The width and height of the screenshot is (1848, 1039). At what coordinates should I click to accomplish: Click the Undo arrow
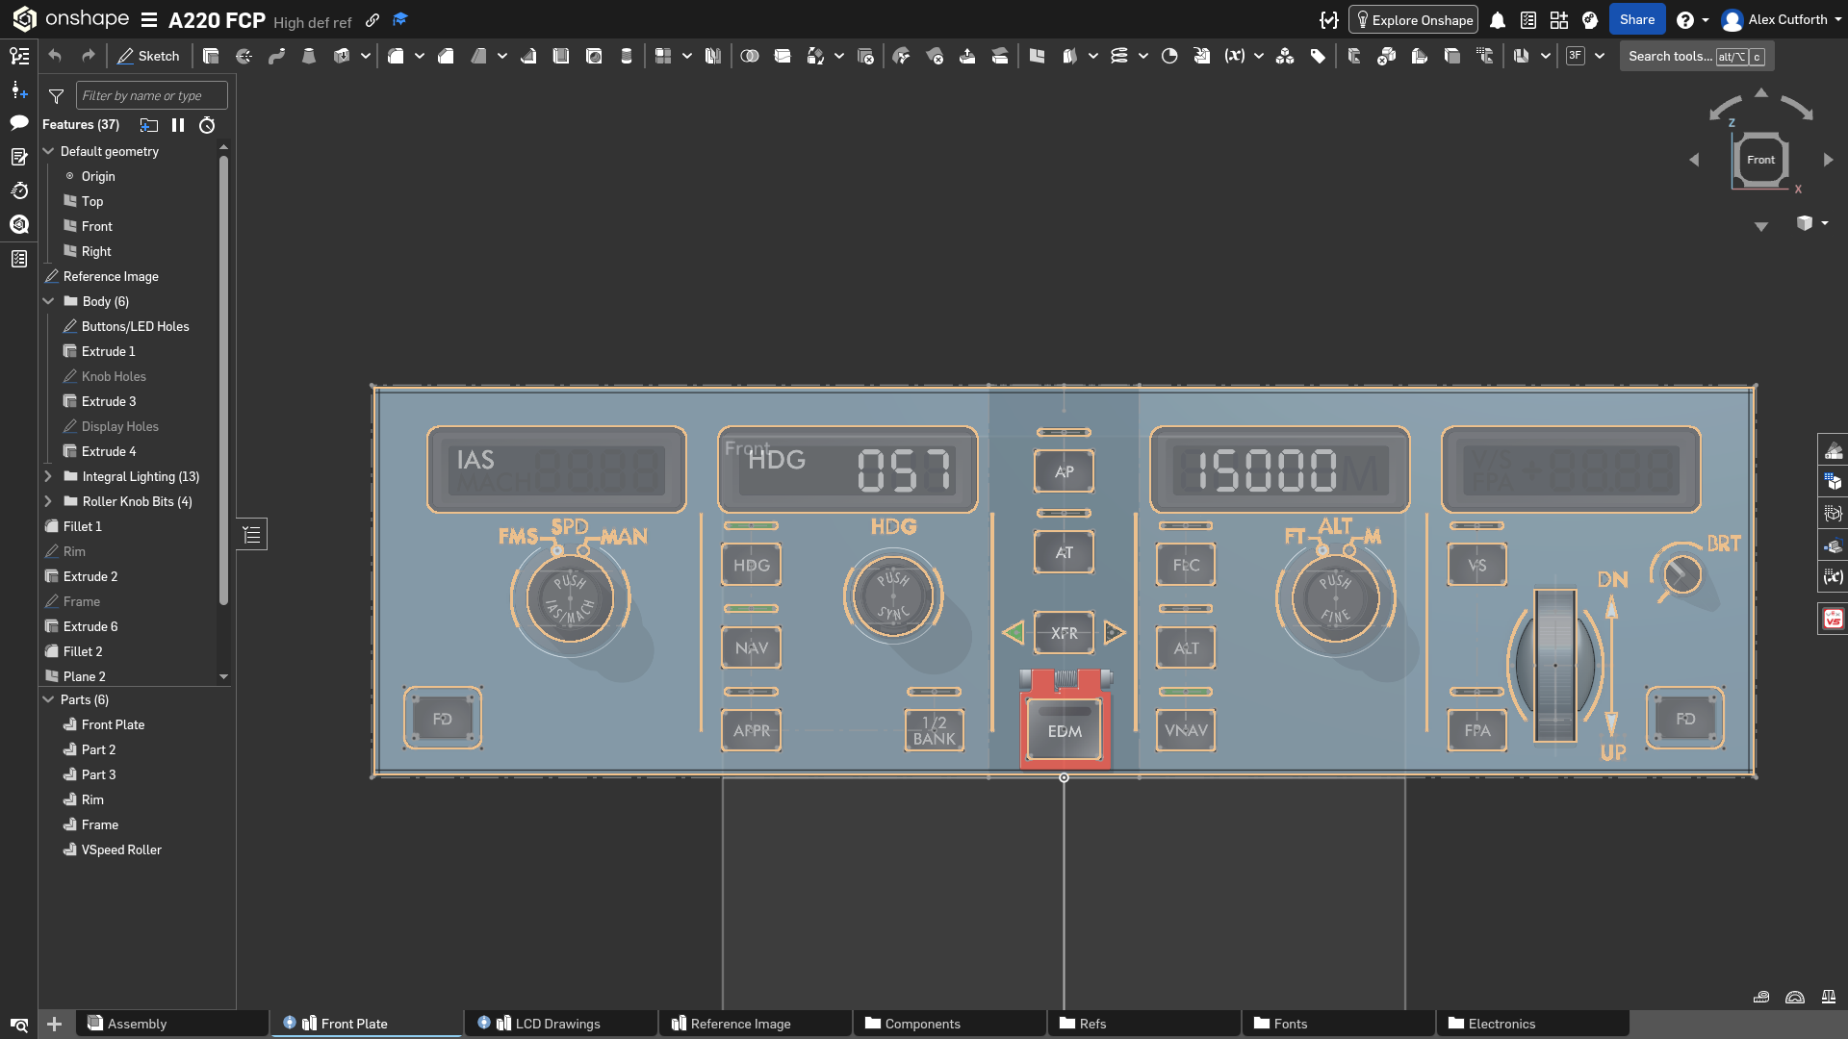coord(55,57)
